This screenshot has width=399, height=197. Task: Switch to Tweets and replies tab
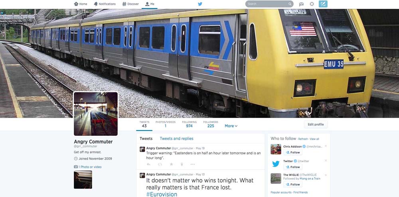tap(176, 138)
